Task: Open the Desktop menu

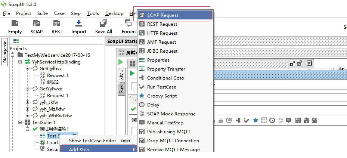Action: pyautogui.click(x=114, y=13)
